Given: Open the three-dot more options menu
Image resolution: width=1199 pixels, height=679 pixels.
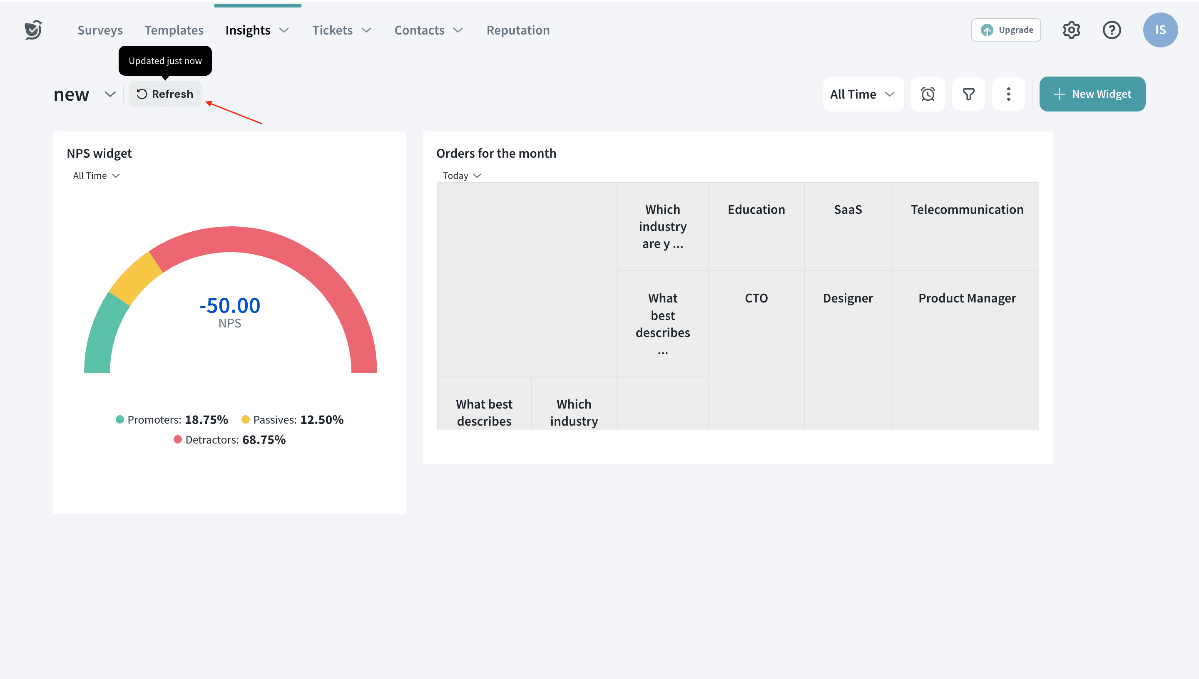Looking at the screenshot, I should coord(1008,94).
